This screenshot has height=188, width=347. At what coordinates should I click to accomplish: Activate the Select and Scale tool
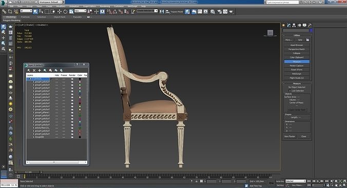[71, 11]
